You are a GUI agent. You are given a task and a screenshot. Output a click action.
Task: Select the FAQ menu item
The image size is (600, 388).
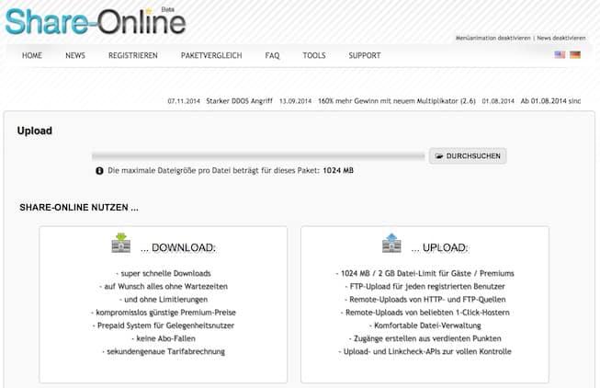coord(272,55)
